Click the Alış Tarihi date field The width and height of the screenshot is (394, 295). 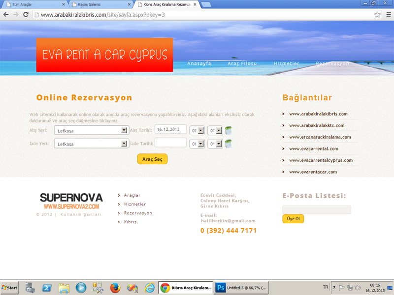[x=170, y=129]
